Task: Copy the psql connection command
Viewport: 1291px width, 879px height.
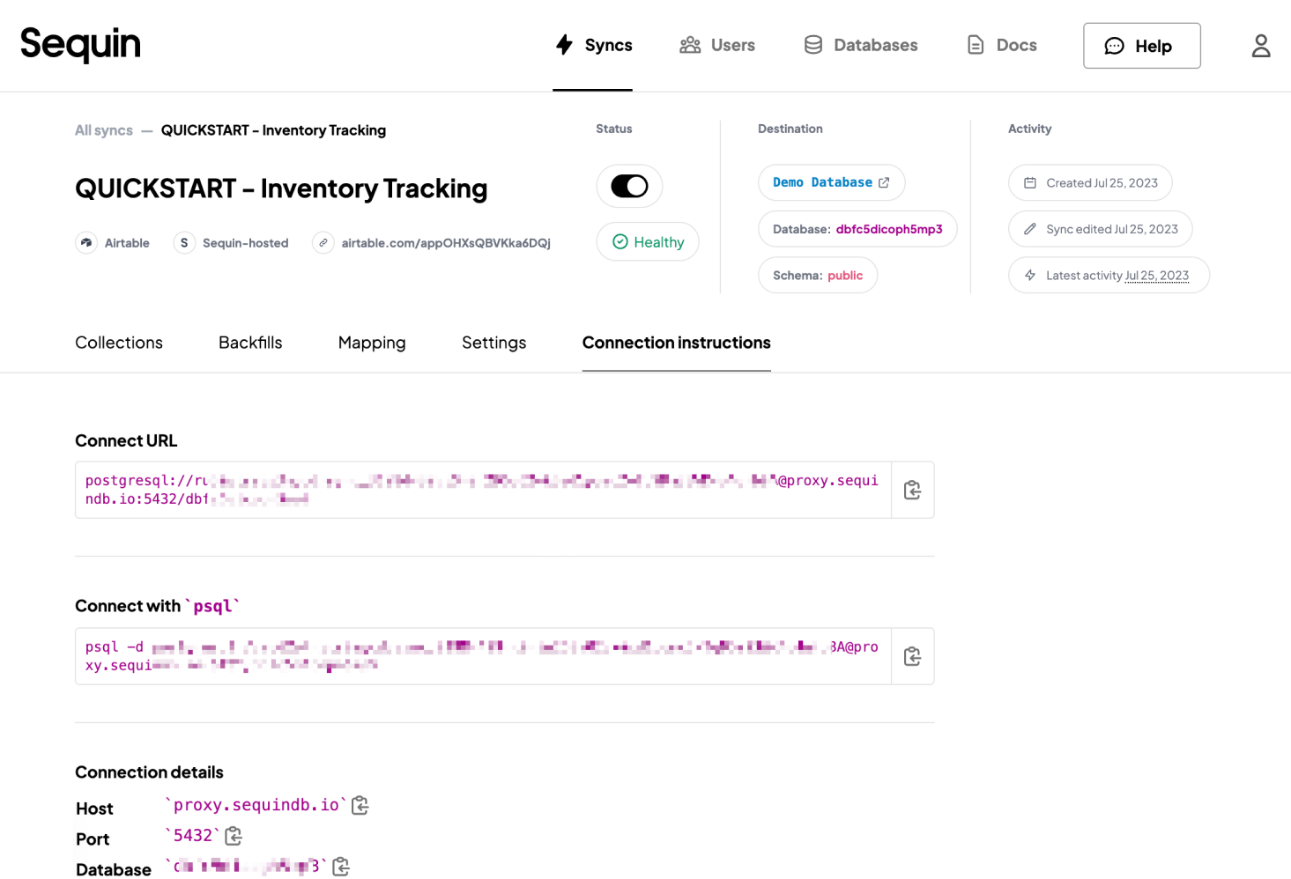Action: tap(912, 656)
